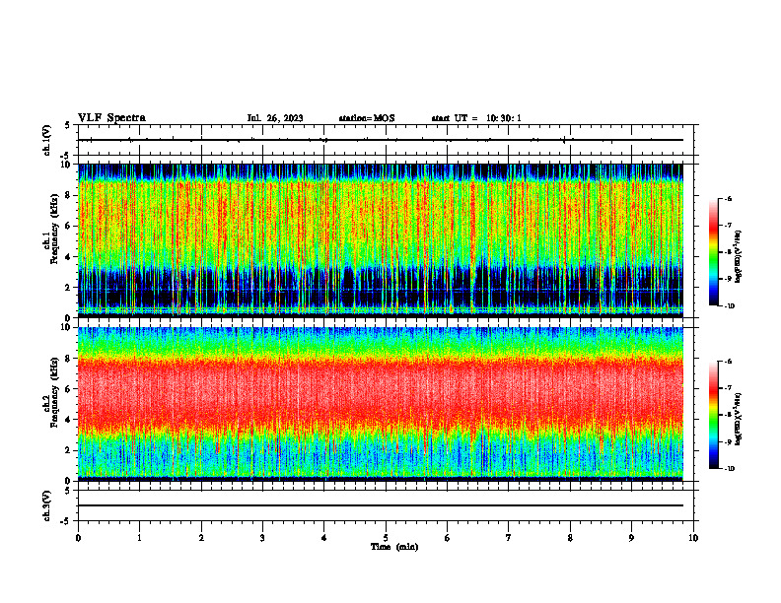Click the time axis tick label "1"

point(139,537)
